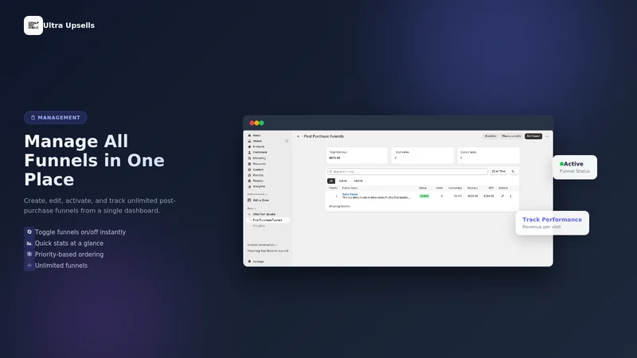Open Discounts in the admin sidebar
Image resolution: width=637 pixels, height=358 pixels.
pos(256,164)
